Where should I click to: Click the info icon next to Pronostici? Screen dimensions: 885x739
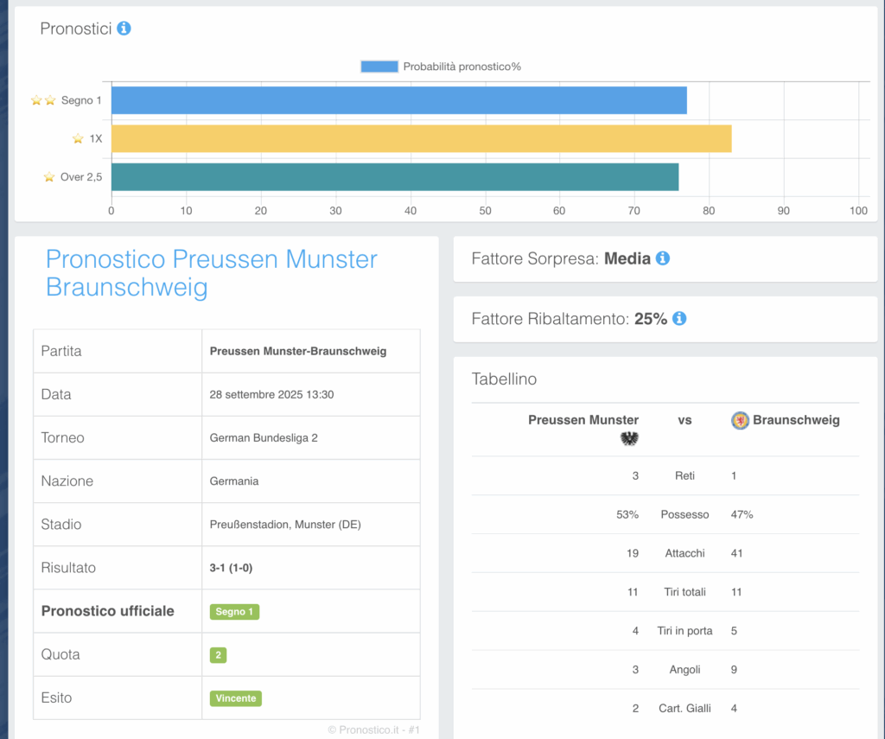124,29
